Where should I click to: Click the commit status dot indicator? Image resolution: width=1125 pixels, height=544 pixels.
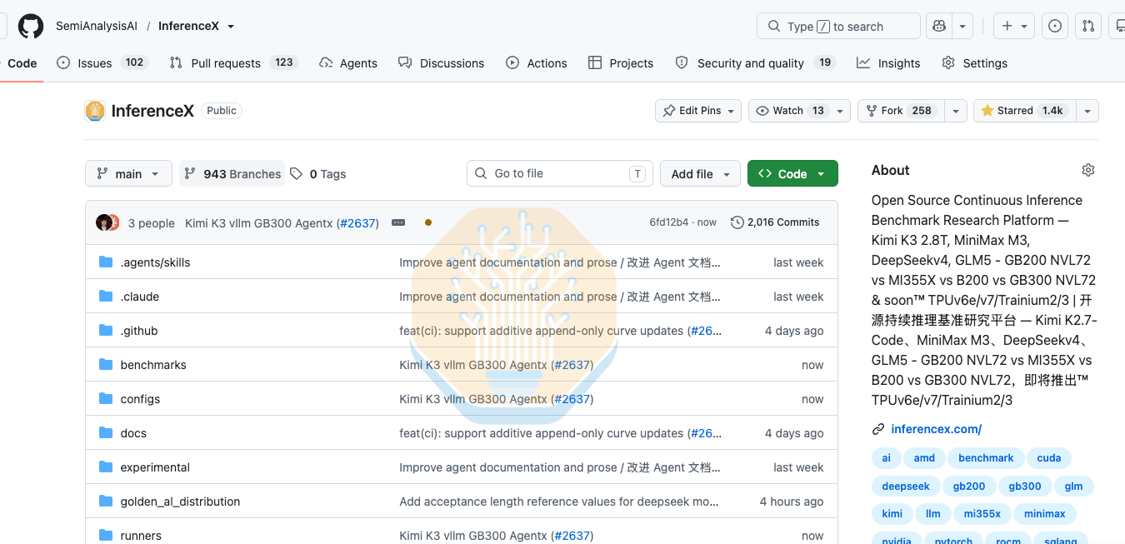[x=428, y=222]
